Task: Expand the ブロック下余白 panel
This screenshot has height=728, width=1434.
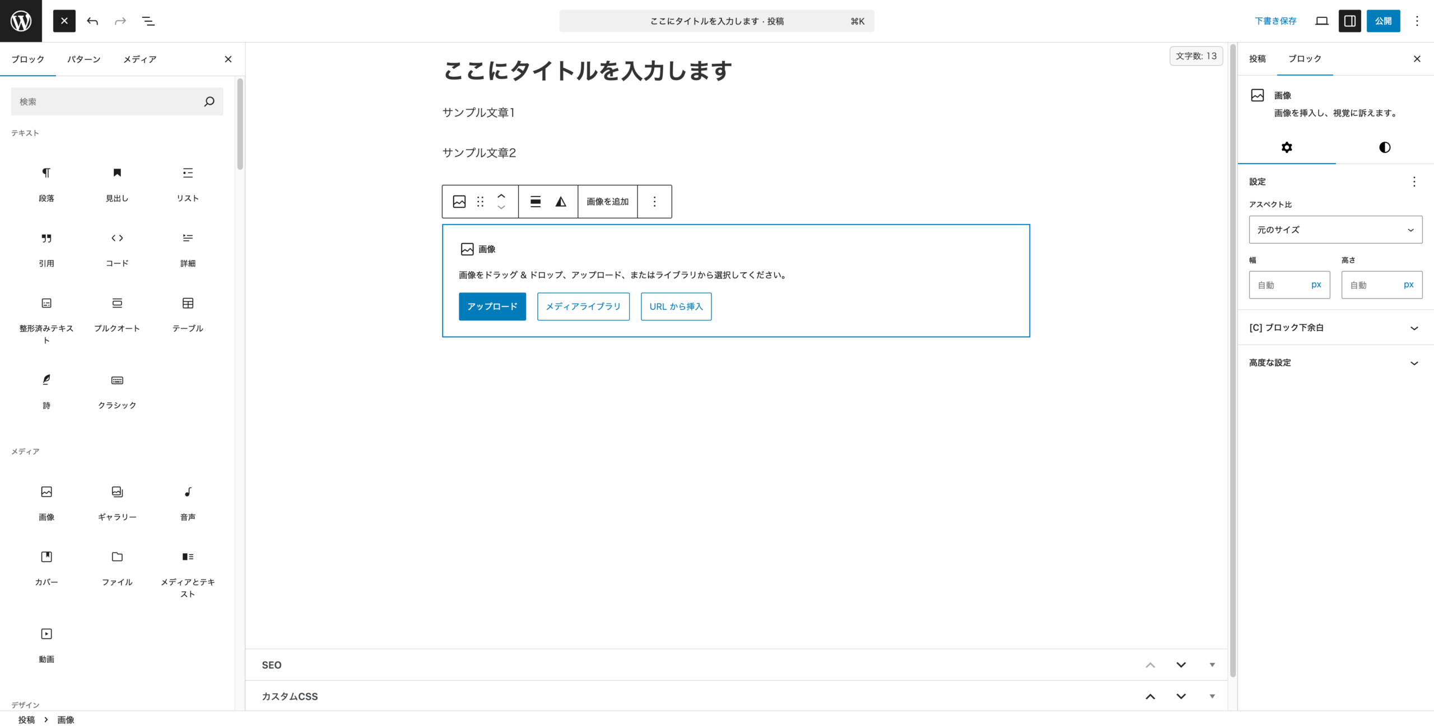Action: click(x=1335, y=328)
